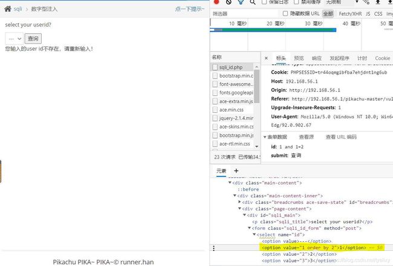Select the bootstrap.min.js request row
Image resolution: width=393 pixels, height=266 pixels.
233,135
